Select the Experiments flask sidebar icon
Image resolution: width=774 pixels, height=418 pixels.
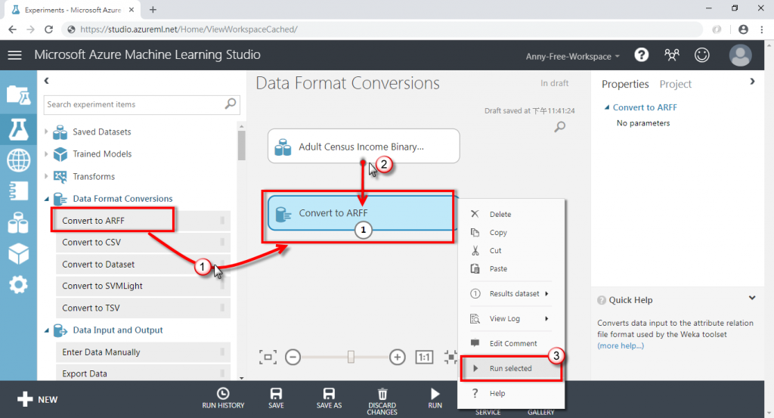click(18, 129)
